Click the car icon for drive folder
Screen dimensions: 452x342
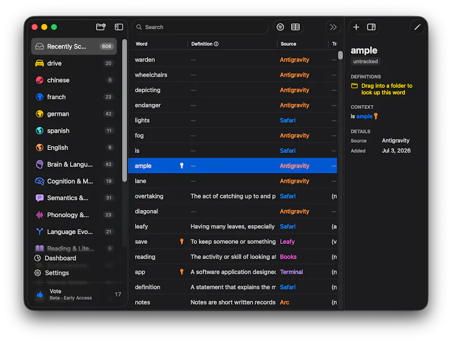[40, 63]
